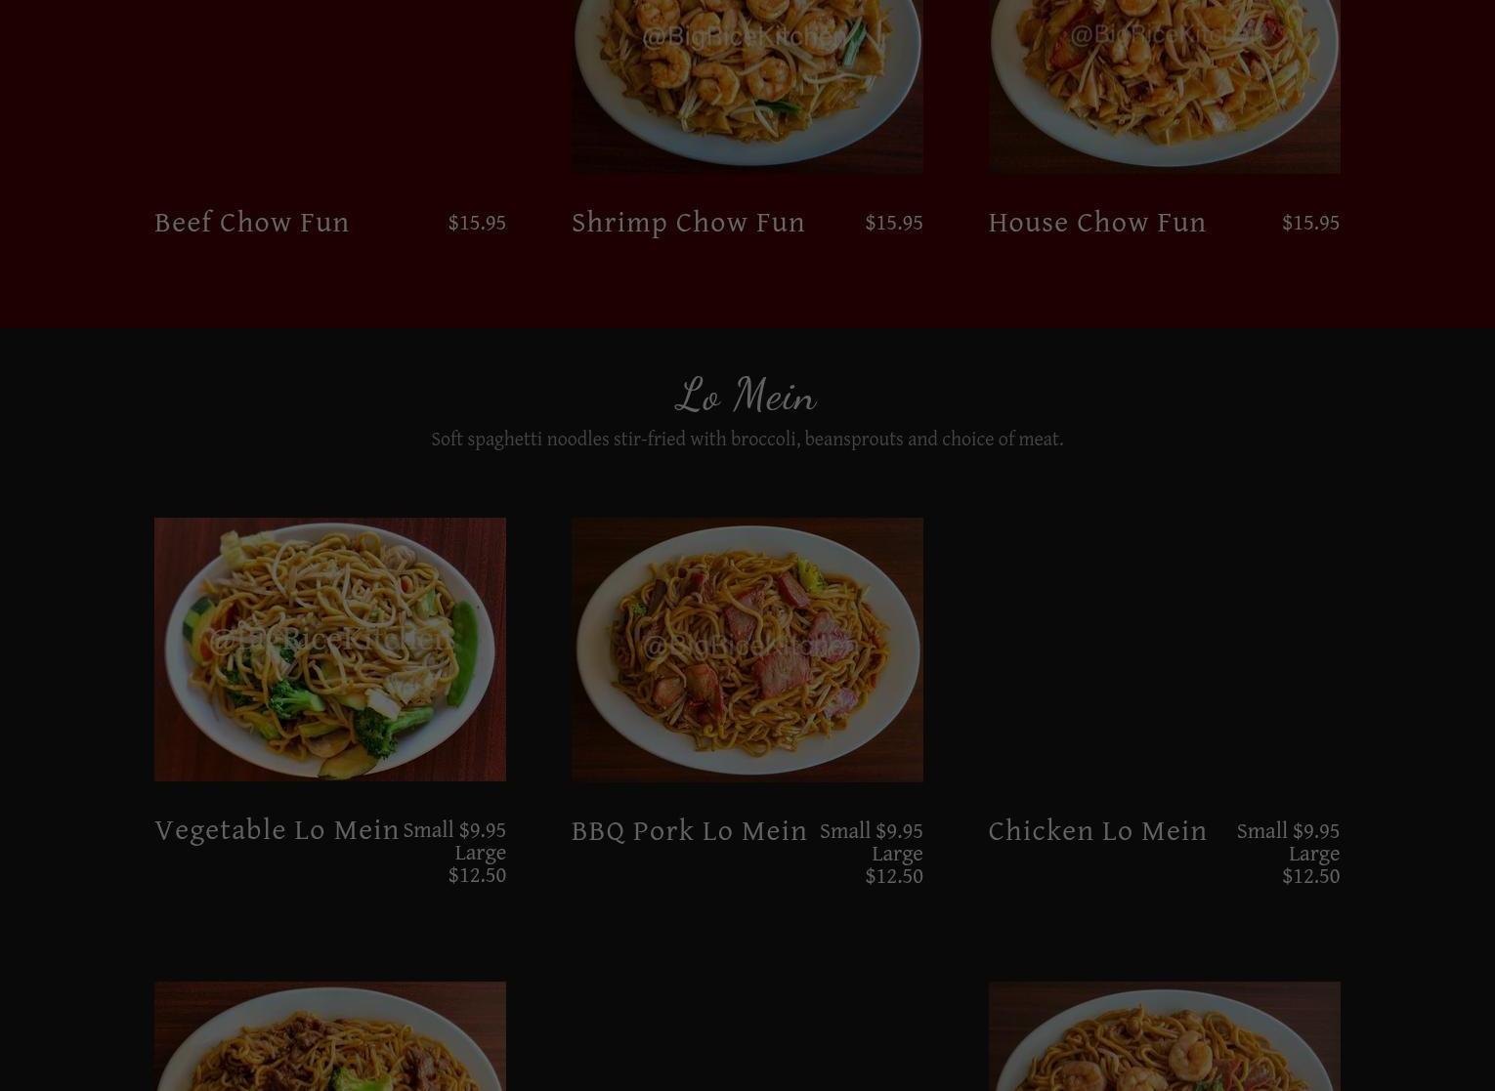
Task: Click the Chicken Lo Mein item name
Action: (1098, 831)
